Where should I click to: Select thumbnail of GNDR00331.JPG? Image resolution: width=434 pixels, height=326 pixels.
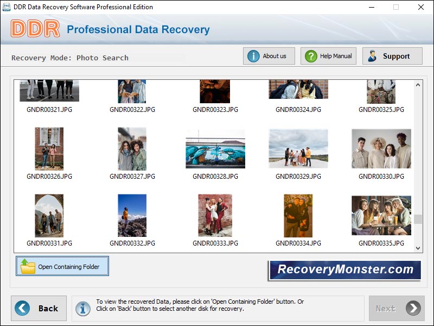click(x=49, y=216)
